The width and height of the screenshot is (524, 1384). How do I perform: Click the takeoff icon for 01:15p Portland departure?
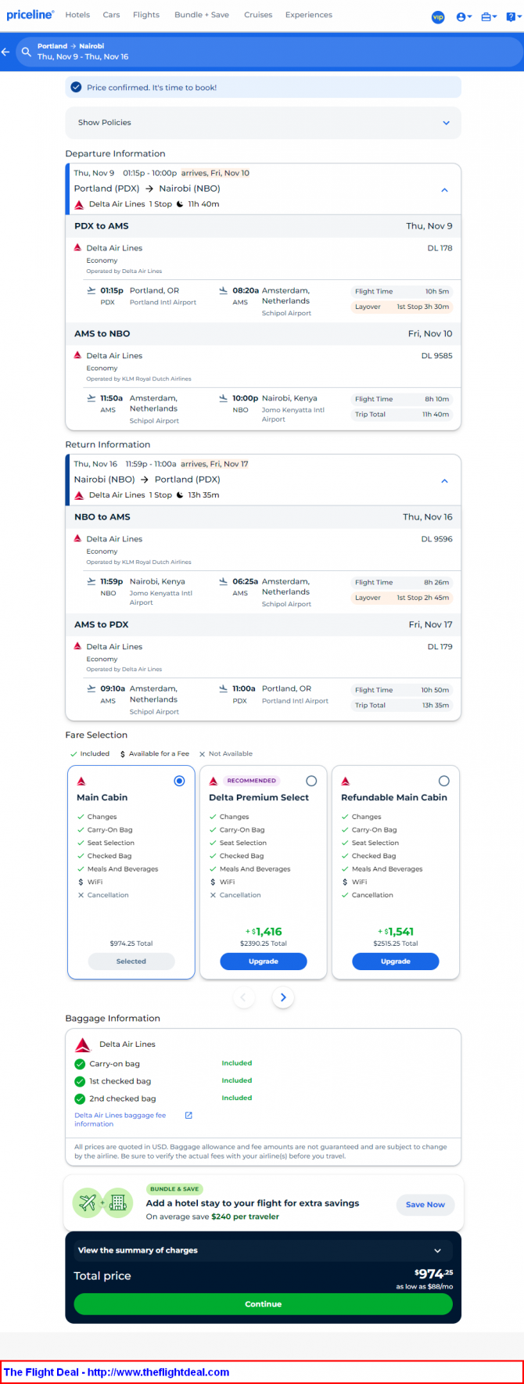[92, 290]
